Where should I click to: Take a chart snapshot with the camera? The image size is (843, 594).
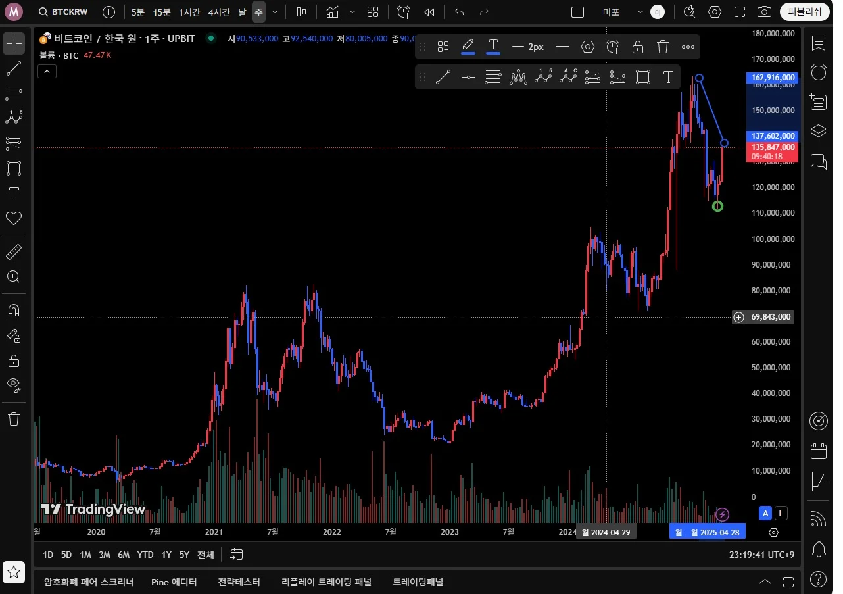pos(764,12)
